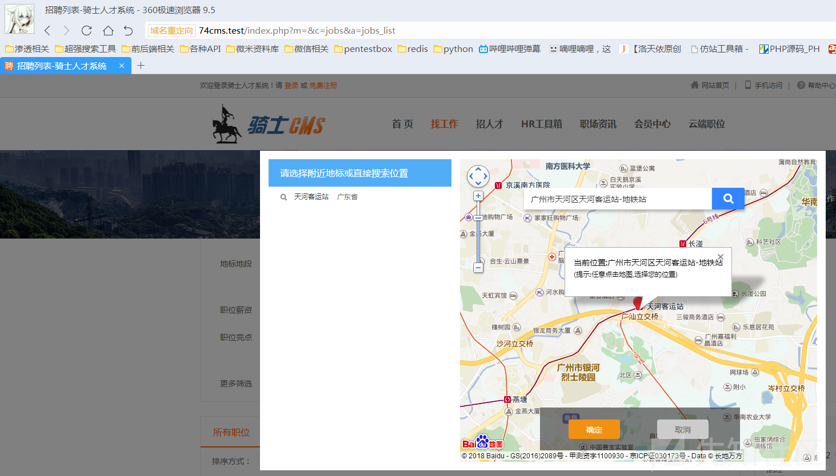Click the map search magnifier button
Image resolution: width=836 pixels, height=476 pixels.
728,199
